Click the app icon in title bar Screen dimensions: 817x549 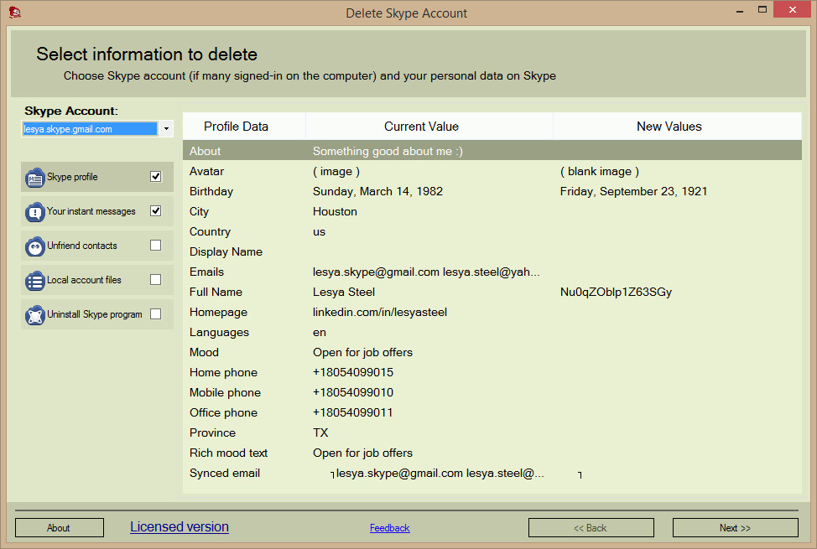[x=14, y=13]
